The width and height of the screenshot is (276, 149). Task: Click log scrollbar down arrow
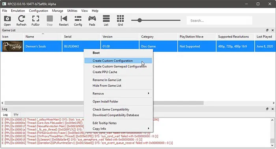pyautogui.click(x=272, y=145)
